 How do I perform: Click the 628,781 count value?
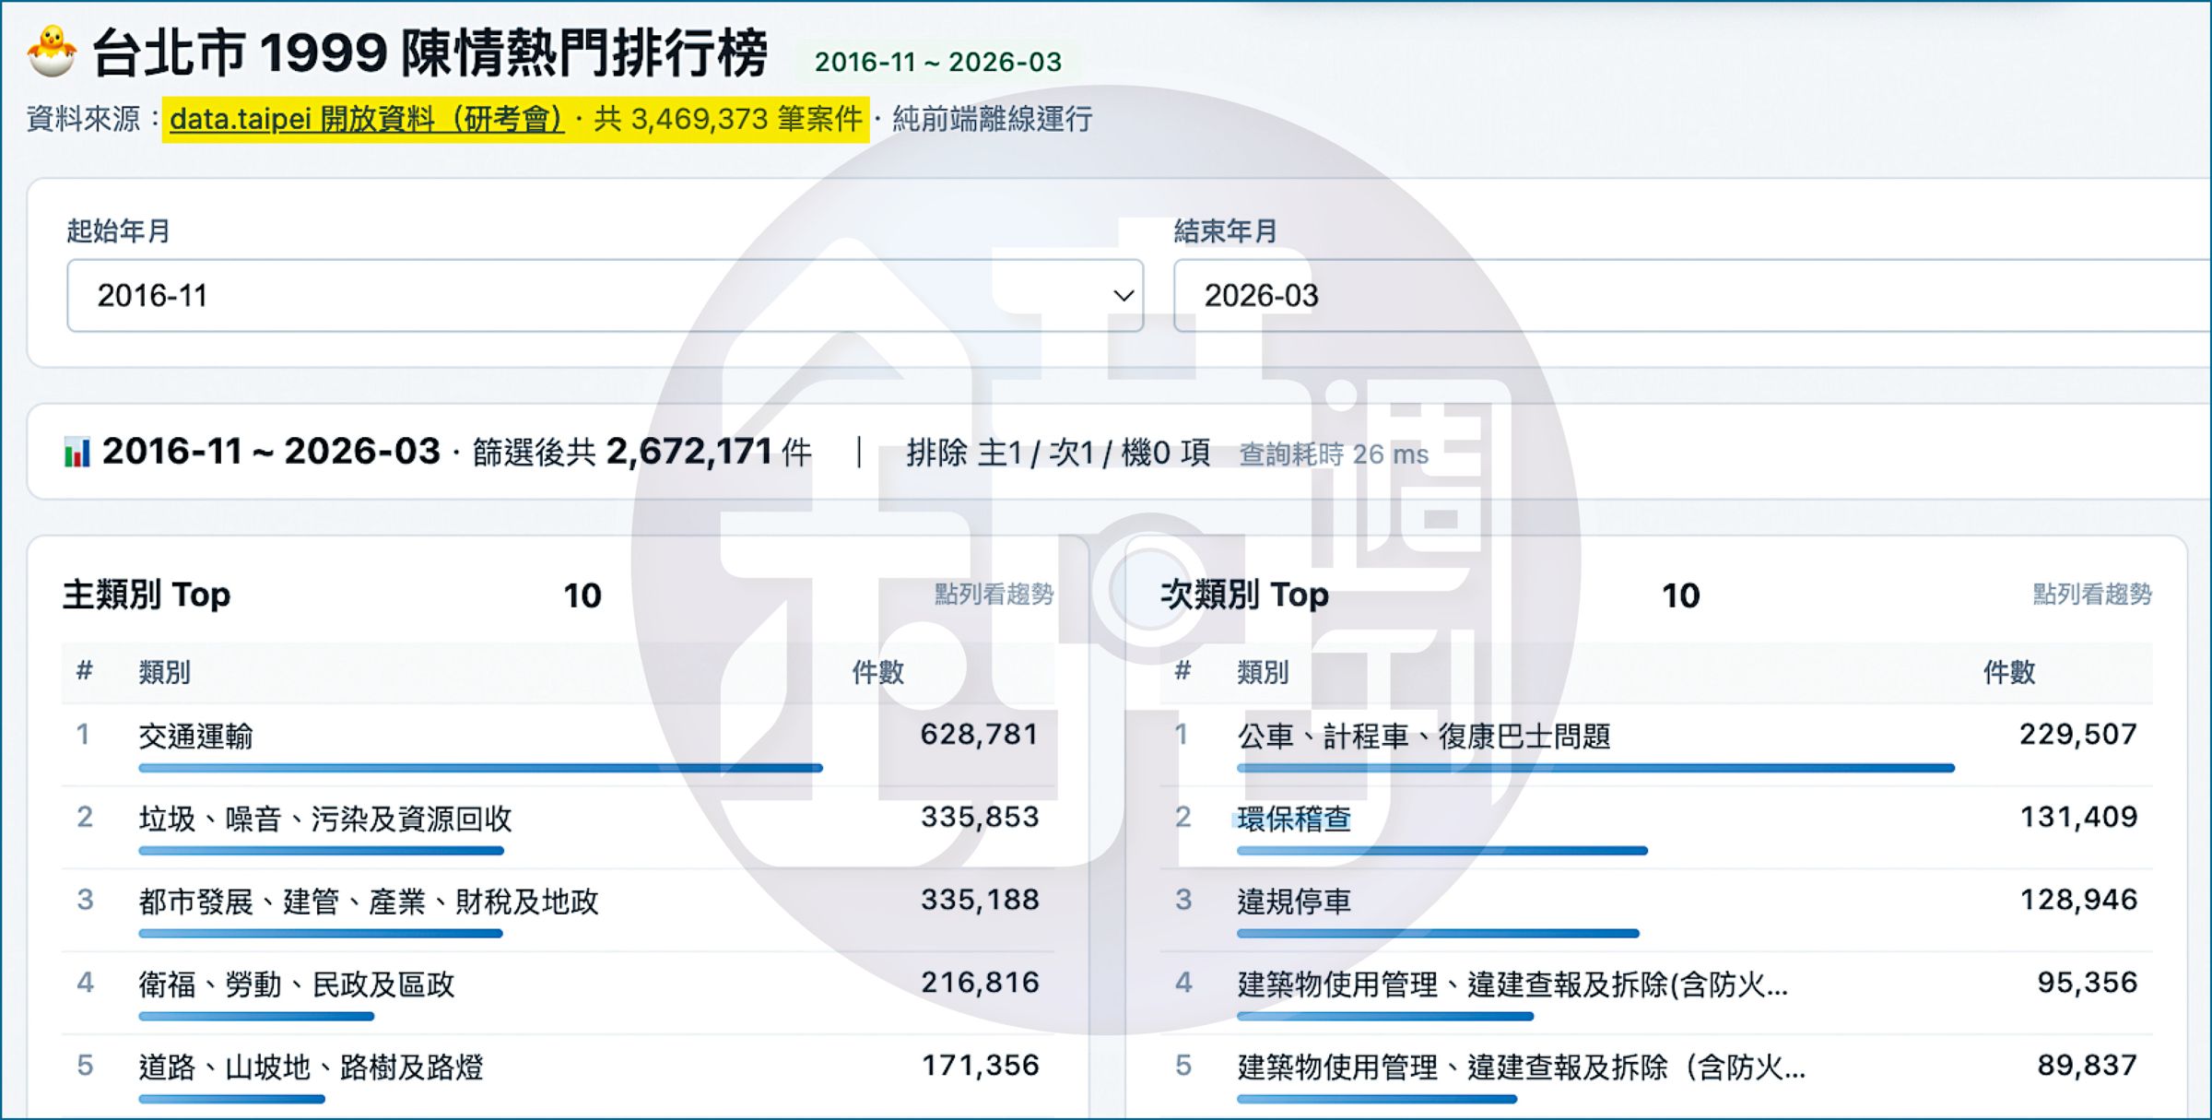pyautogui.click(x=980, y=735)
